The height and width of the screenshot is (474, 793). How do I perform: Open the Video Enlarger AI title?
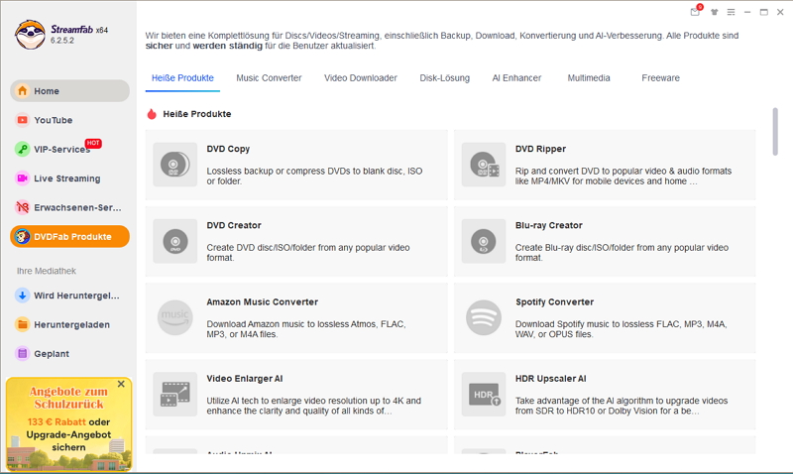click(x=244, y=379)
